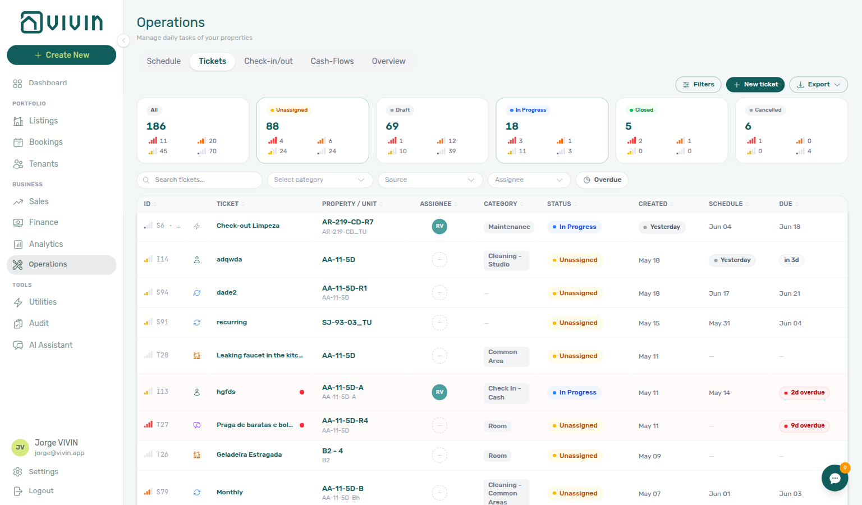The width and height of the screenshot is (862, 505).
Task: Filter by the Closed status card
Action: click(x=672, y=131)
